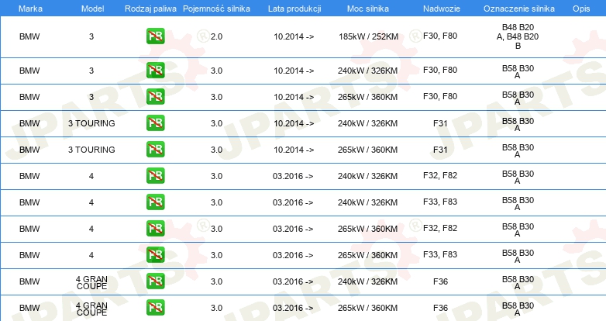This screenshot has height=321, width=606.
Task: Click 265kW / 360KM in the 3 TOURING row
Action: 367,150
